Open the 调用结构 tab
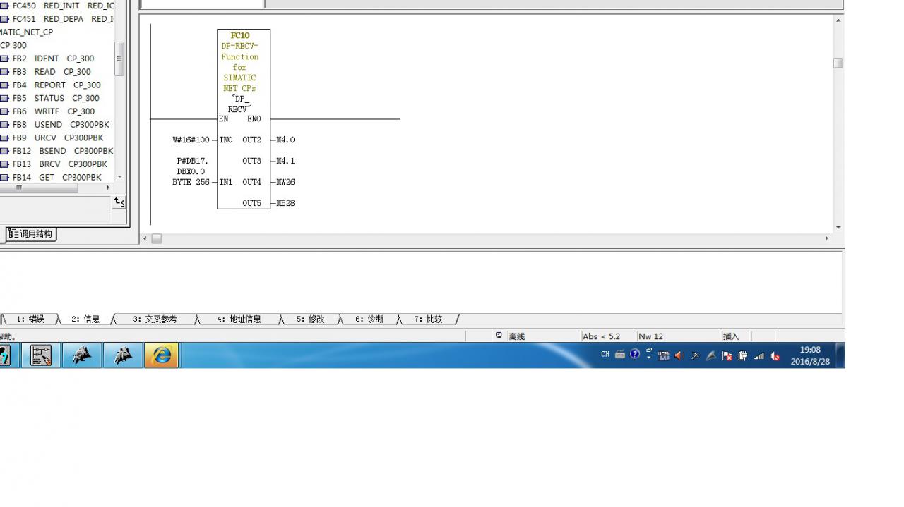Screen dimensions: 904x507 31,234
